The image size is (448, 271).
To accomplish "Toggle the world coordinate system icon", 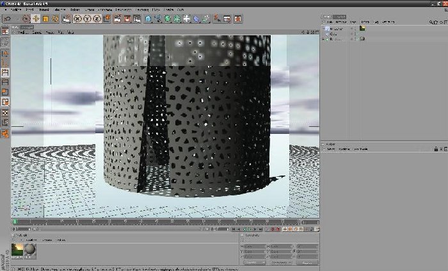I will [x=107, y=19].
